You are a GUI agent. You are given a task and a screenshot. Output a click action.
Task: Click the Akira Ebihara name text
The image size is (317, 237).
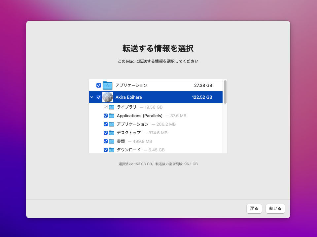pos(128,97)
